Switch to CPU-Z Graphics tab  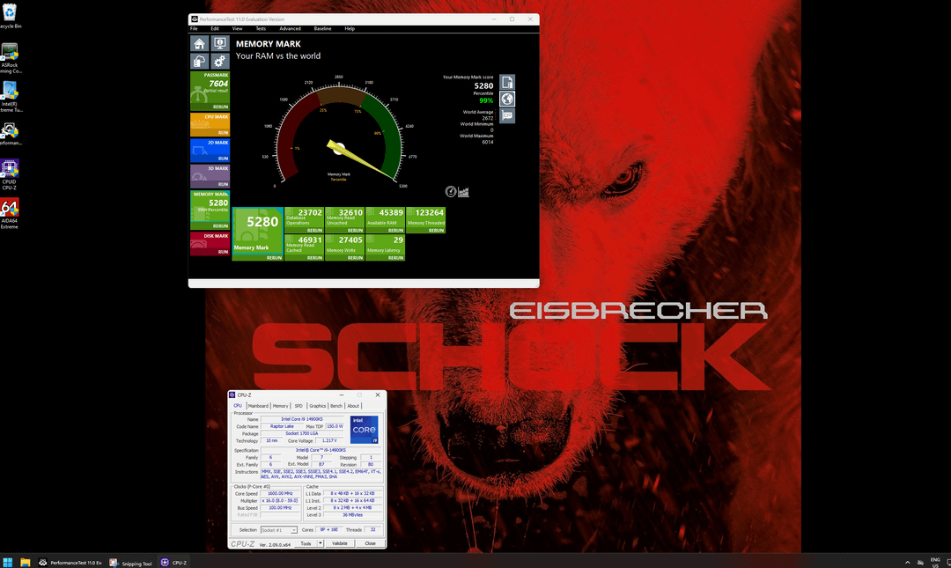tap(317, 406)
